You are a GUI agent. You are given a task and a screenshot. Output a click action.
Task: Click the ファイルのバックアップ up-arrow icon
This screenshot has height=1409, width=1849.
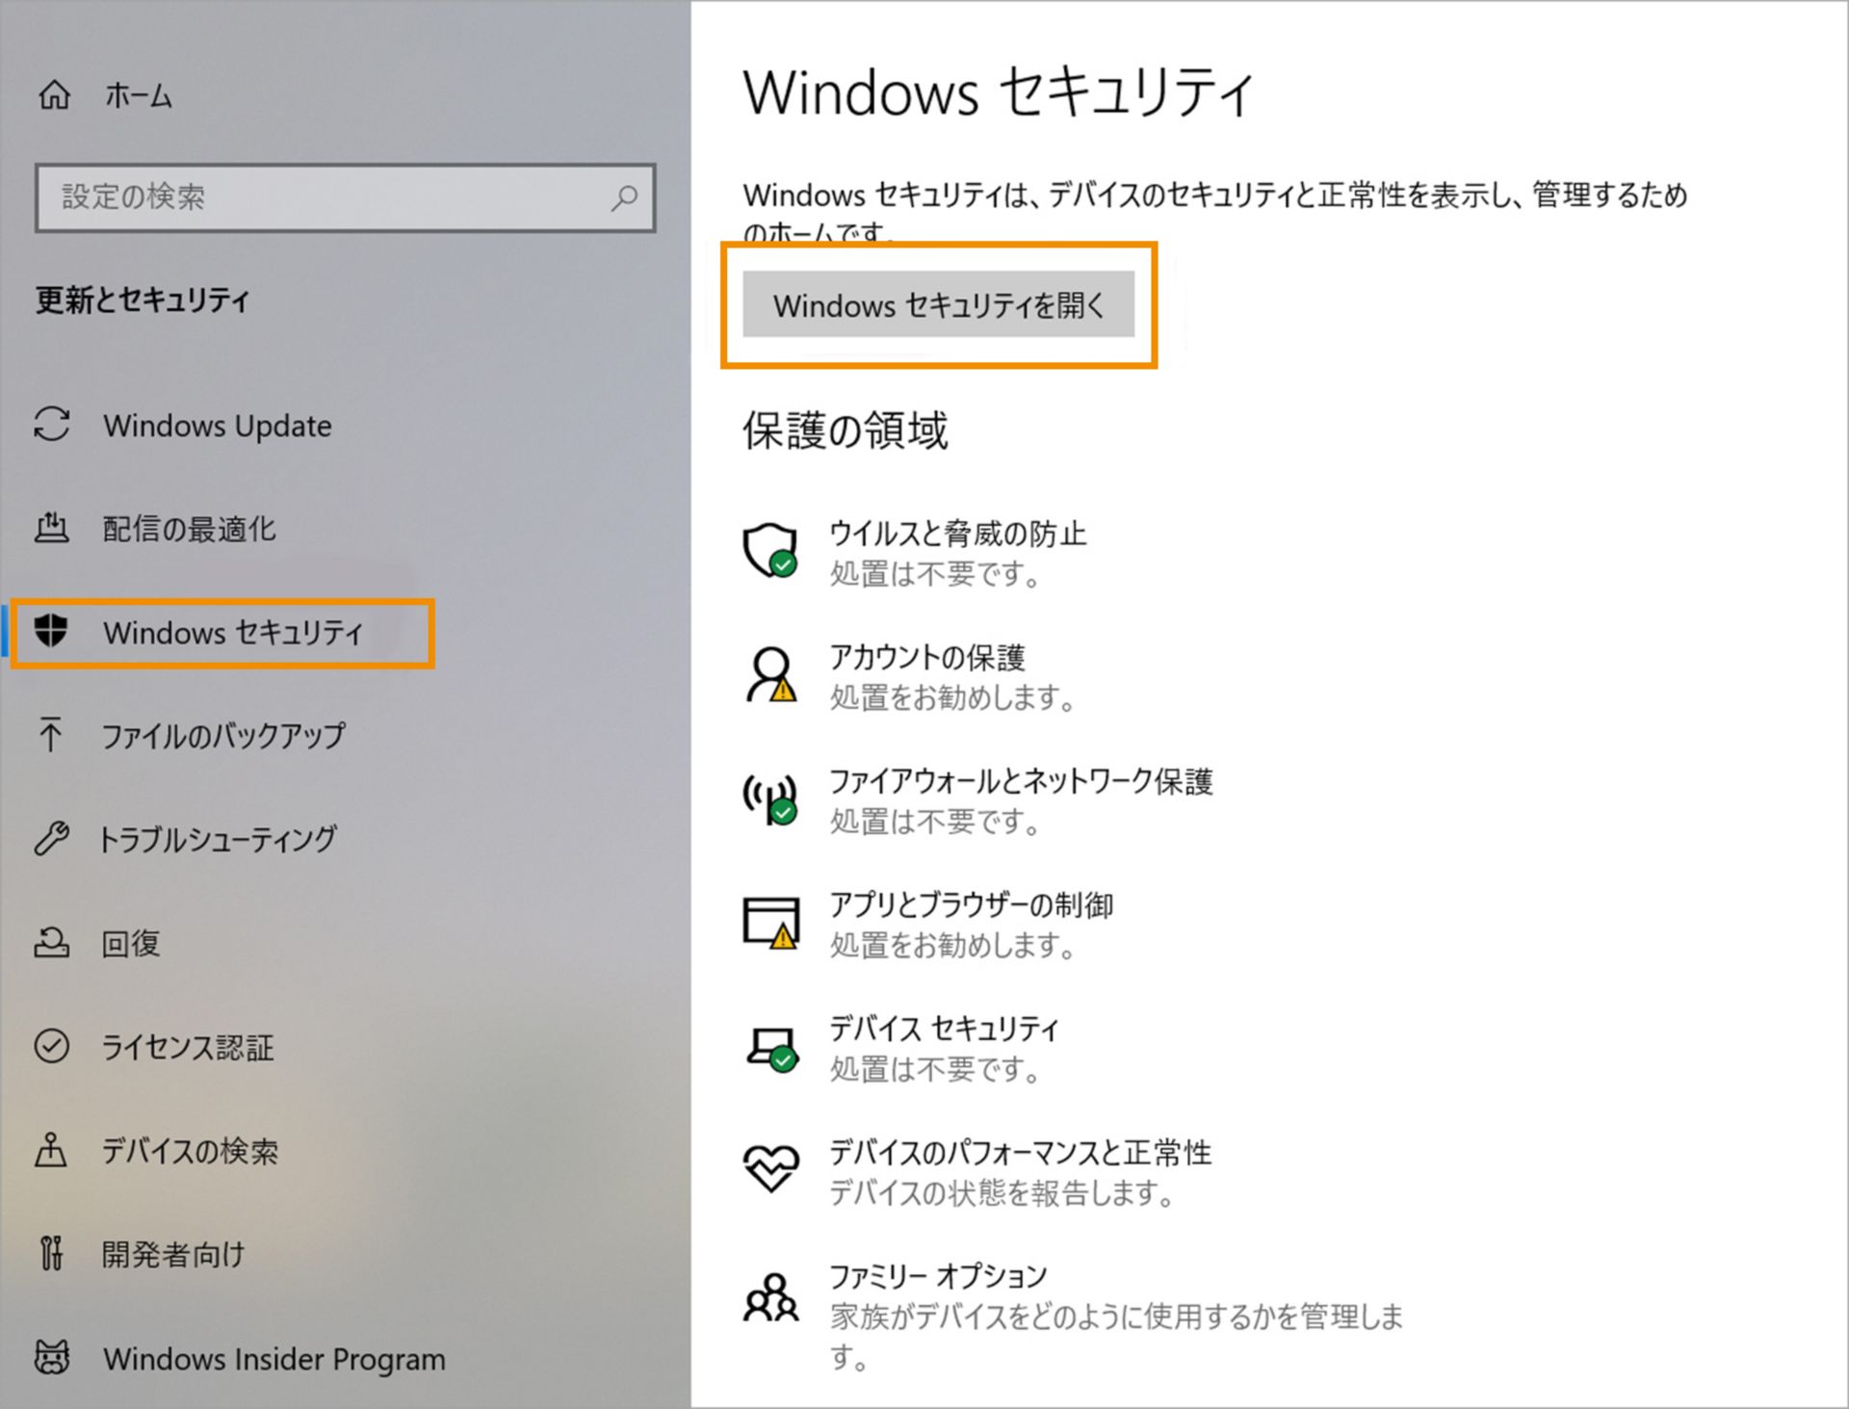click(51, 735)
